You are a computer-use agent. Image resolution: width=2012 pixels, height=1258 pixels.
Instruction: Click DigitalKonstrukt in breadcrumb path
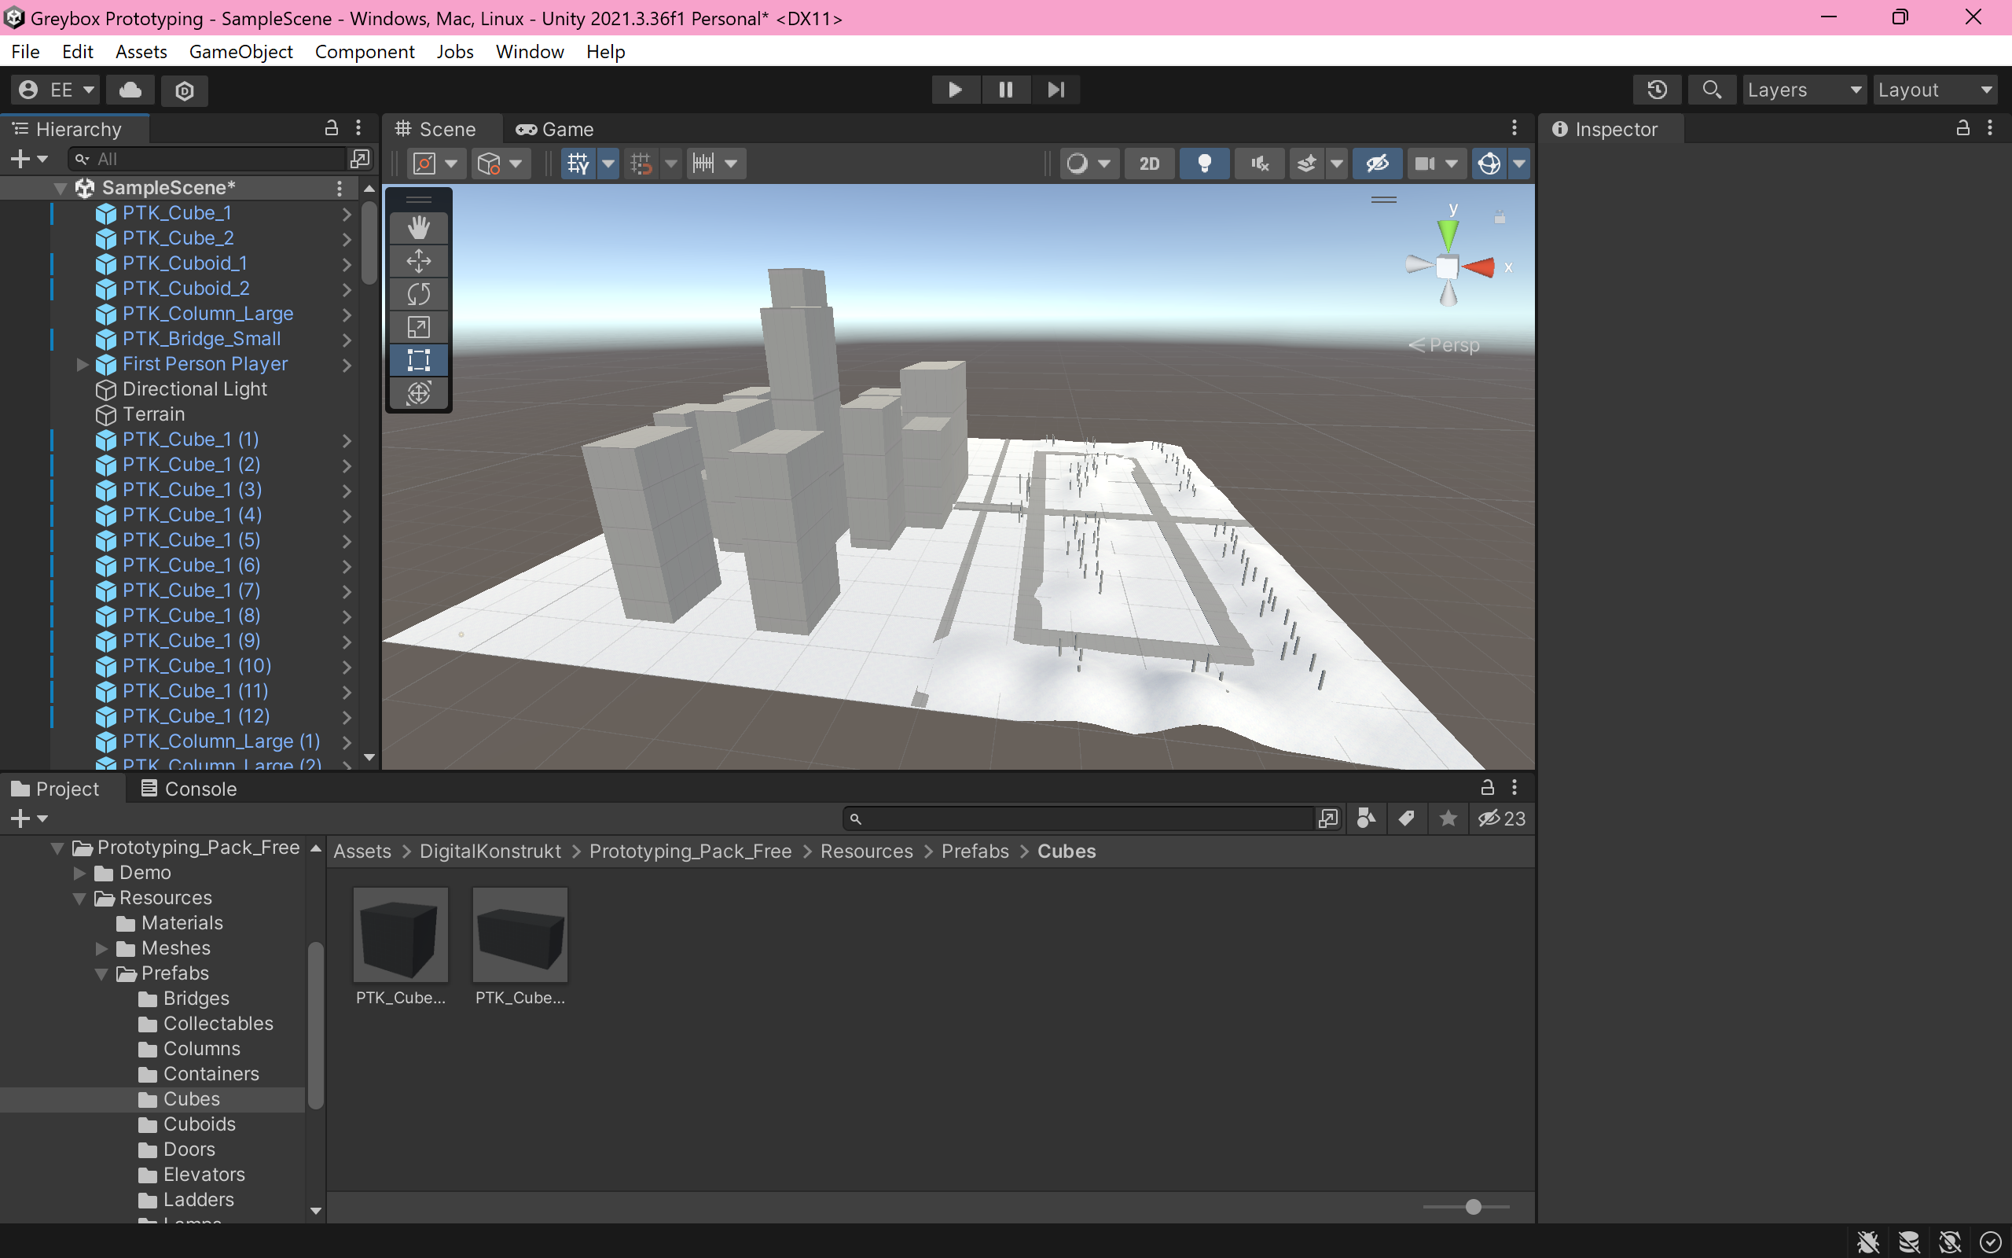click(490, 852)
